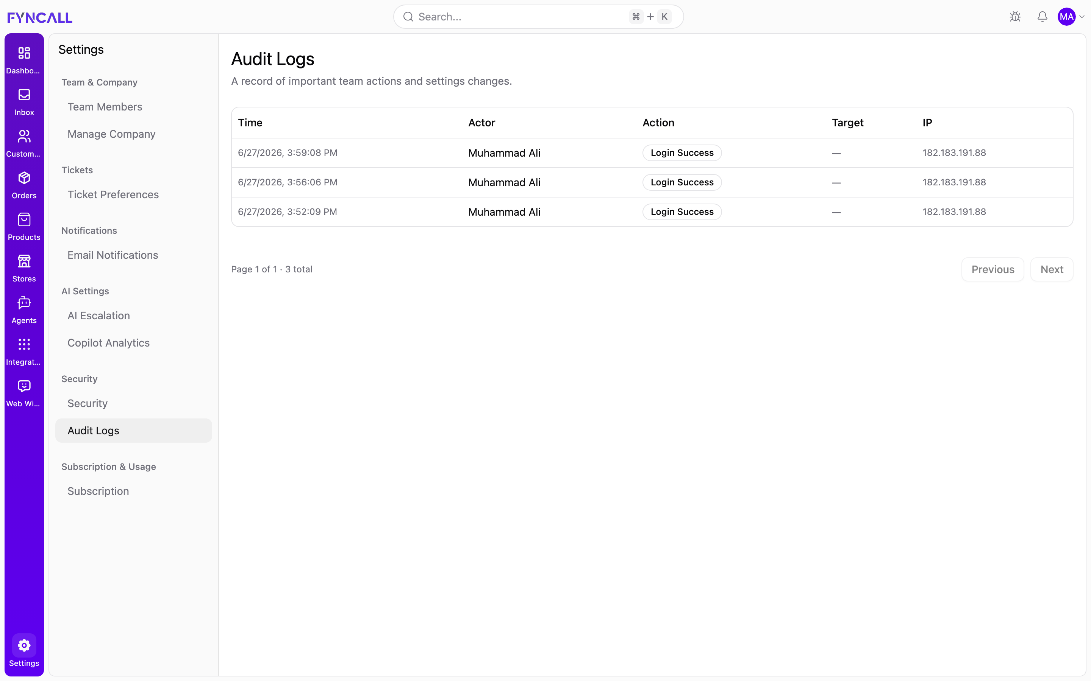Click Muhammad Ali in the 3:59:08 PM row
The height and width of the screenshot is (681, 1091).
(x=504, y=153)
